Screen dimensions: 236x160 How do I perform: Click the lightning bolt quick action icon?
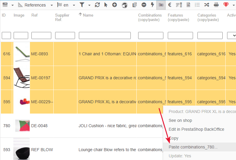pos(152,5)
